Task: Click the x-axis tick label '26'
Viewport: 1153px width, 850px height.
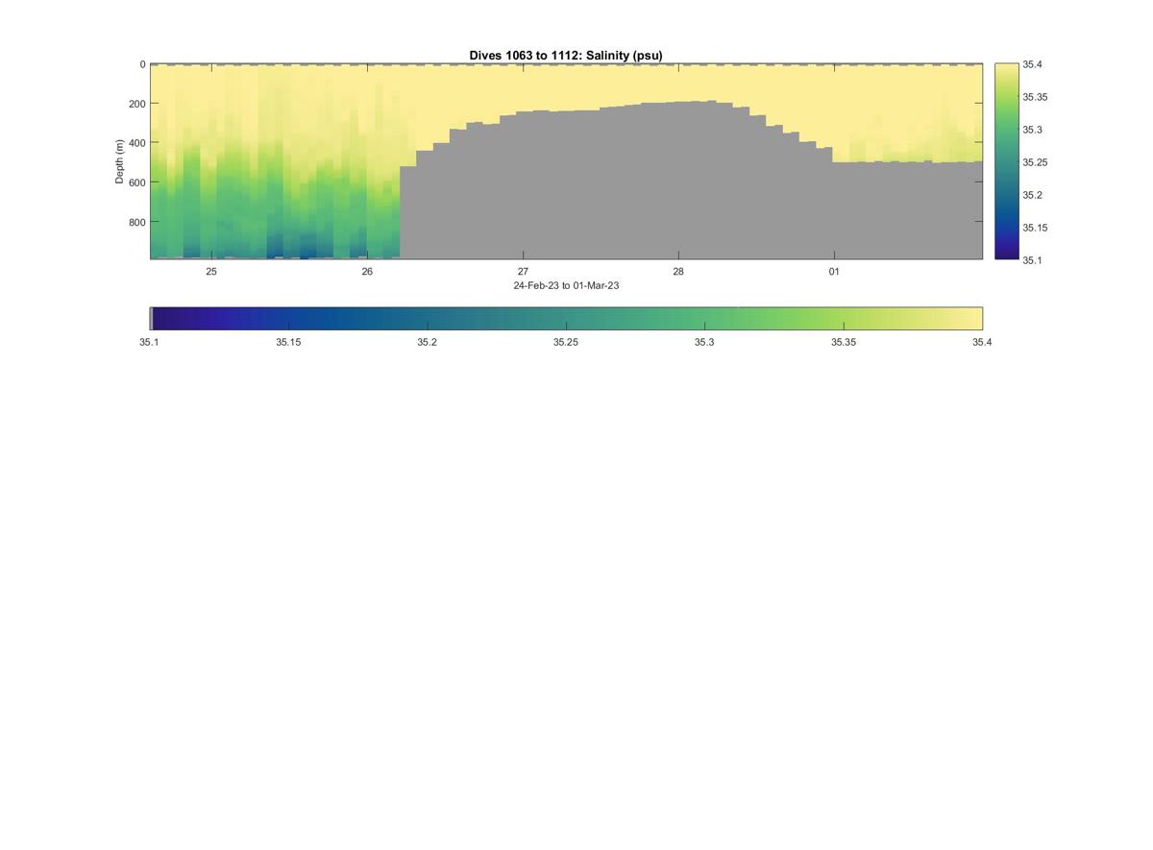Action: pyautogui.click(x=367, y=272)
